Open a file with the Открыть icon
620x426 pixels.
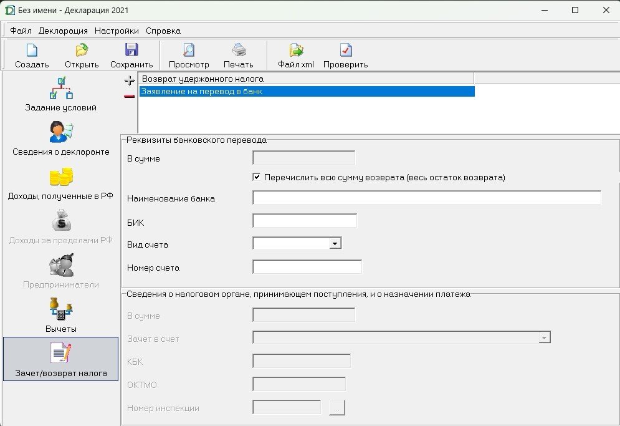[x=82, y=51]
